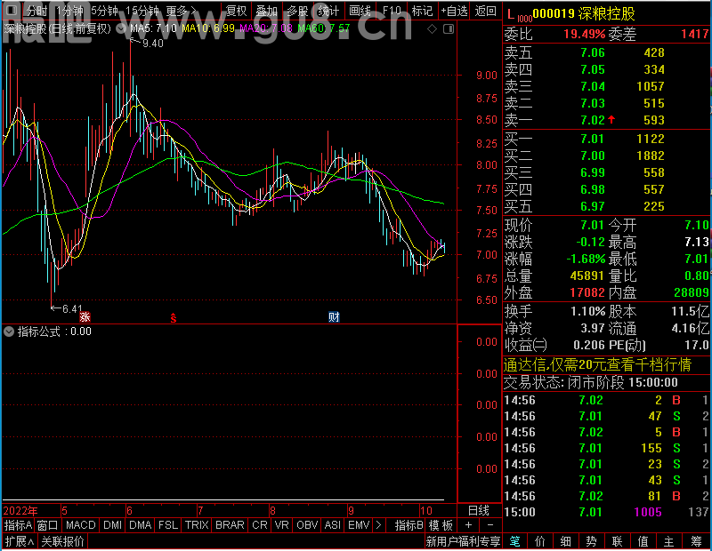
Task: Click 返回 back button
Action: tap(485, 11)
